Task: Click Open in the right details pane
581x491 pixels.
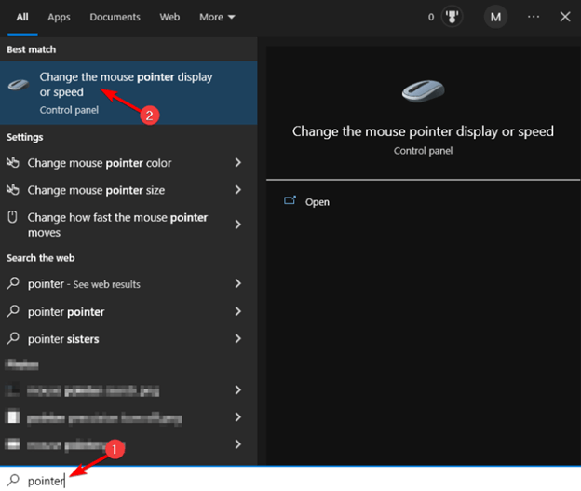Action: tap(318, 202)
